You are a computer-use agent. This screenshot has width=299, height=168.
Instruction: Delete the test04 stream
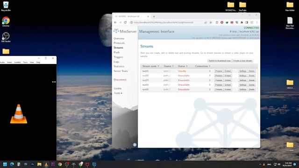[251, 85]
